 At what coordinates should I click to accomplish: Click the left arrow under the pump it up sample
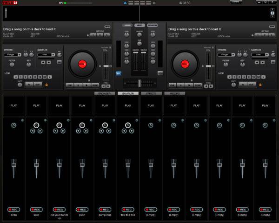101,131
